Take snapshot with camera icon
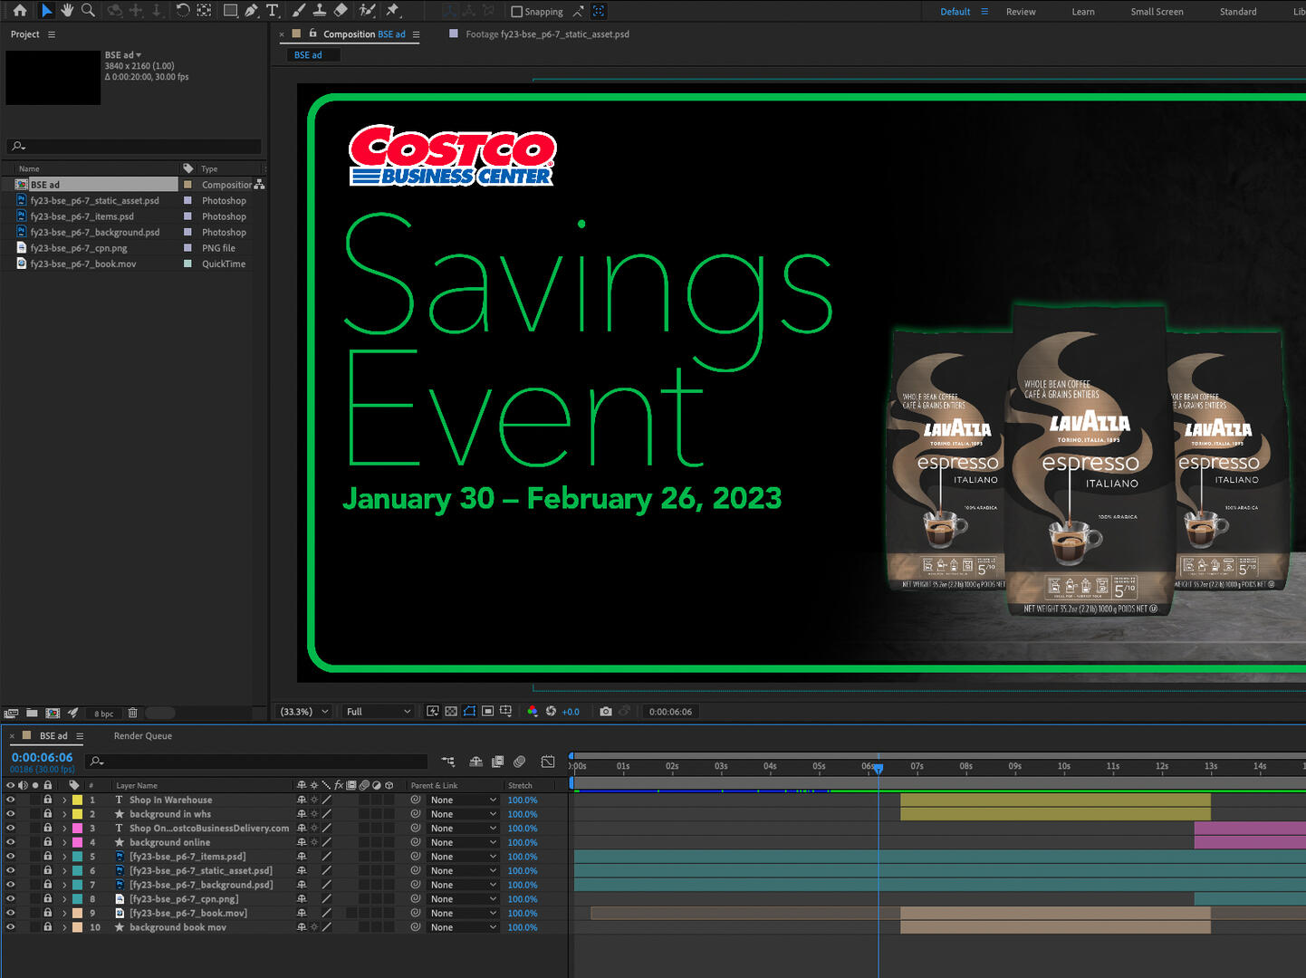Screen dimensions: 1306x978 coord(606,712)
